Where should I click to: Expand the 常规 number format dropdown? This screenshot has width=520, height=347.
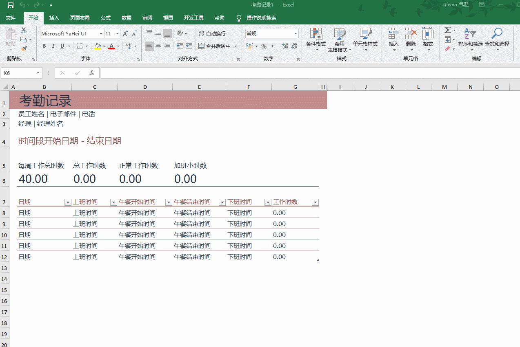295,33
